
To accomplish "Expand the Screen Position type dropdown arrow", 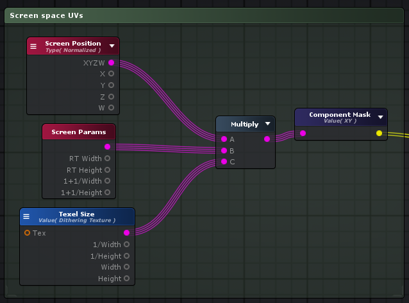I will pos(112,46).
